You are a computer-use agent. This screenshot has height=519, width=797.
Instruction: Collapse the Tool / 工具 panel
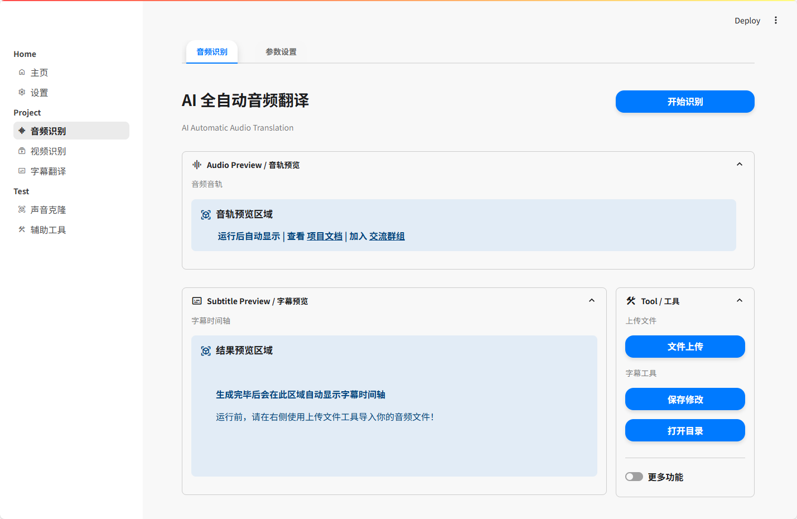[x=739, y=301]
